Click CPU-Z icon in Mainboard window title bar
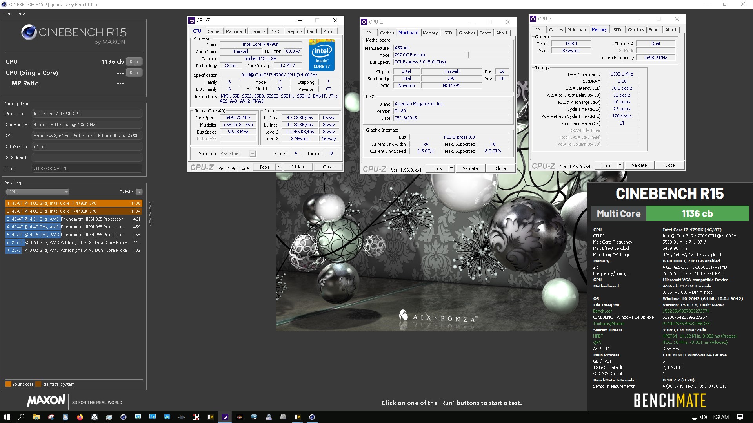The height and width of the screenshot is (423, 753). coord(364,22)
